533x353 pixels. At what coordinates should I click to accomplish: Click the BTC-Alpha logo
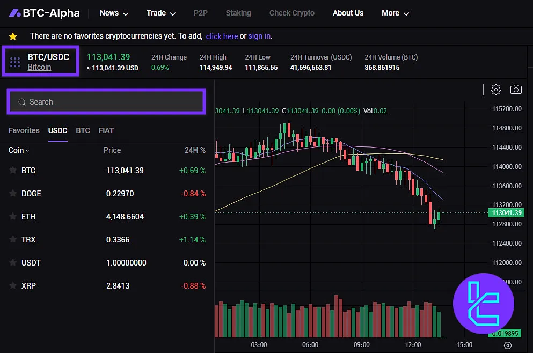(x=44, y=12)
